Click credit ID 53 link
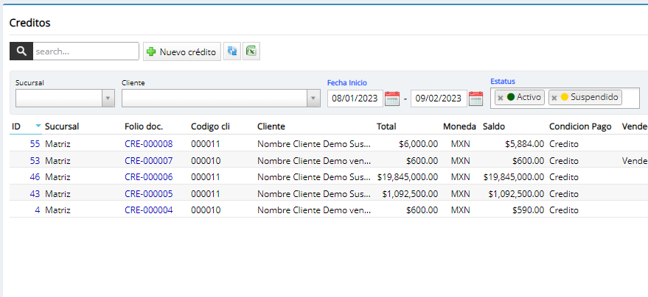This screenshot has height=297, width=648. click(35, 160)
